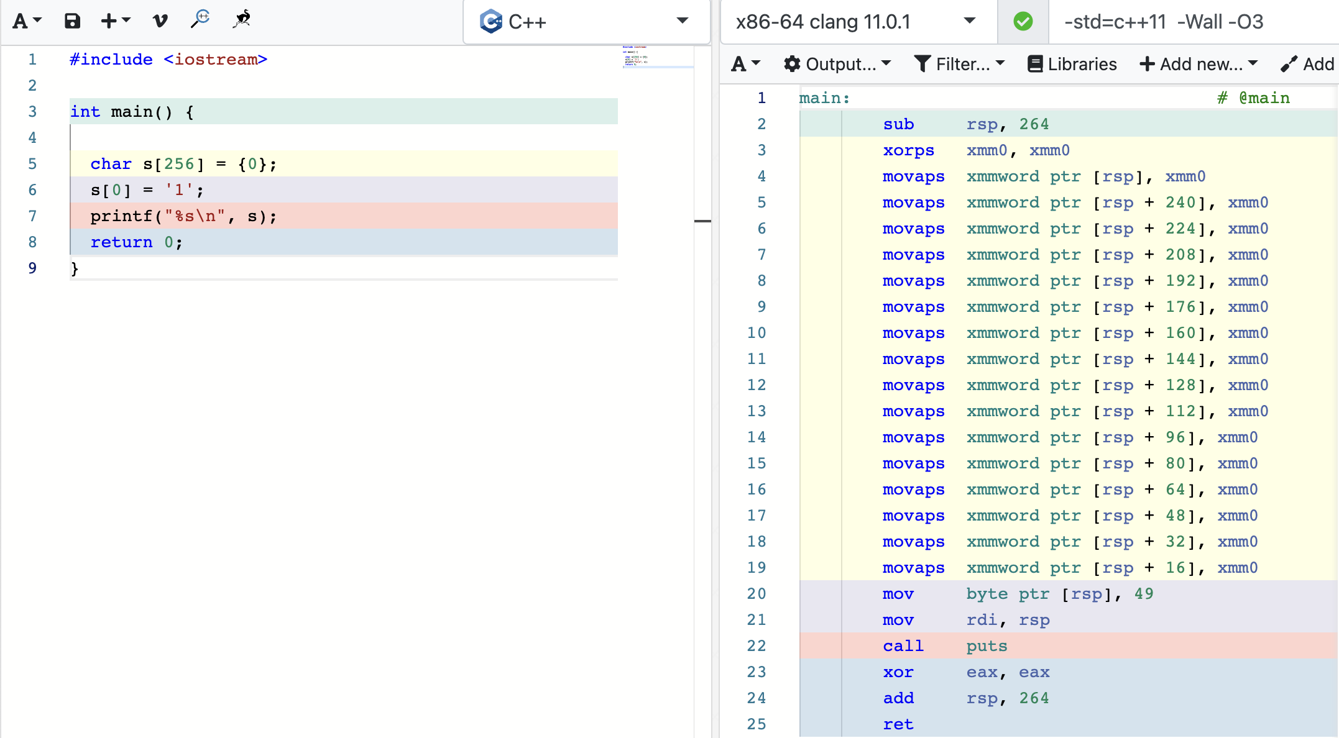The height and width of the screenshot is (738, 1339).
Task: Click the '# @main' comment
Action: pyautogui.click(x=1253, y=98)
